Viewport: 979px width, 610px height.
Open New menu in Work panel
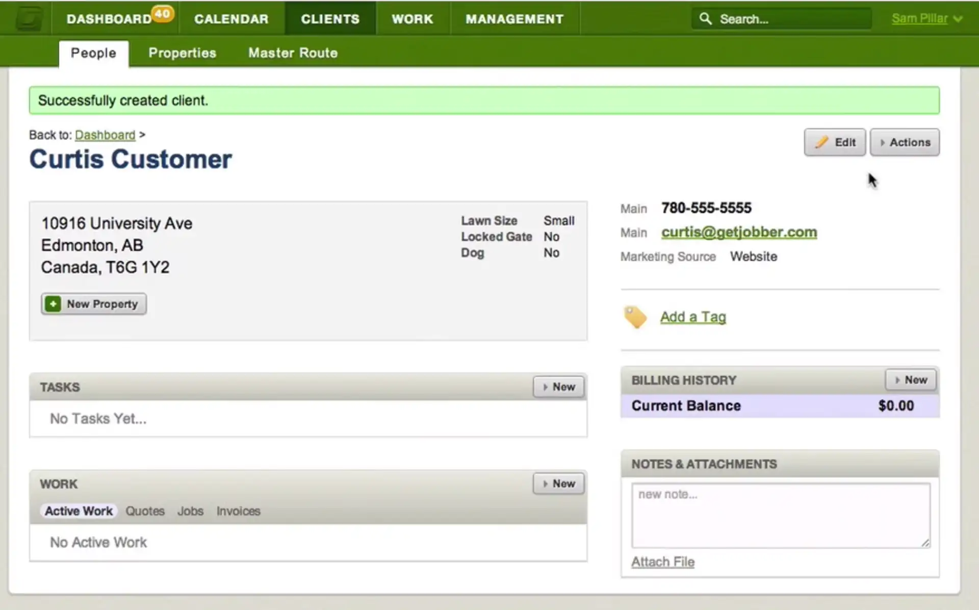click(558, 484)
